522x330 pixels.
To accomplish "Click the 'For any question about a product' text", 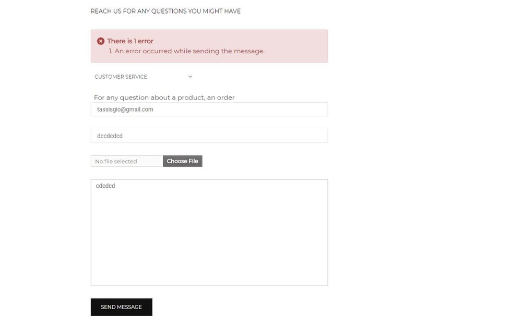I will tap(164, 97).
